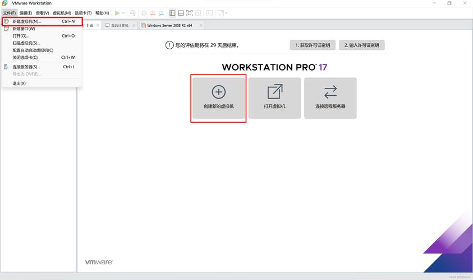Image resolution: width=473 pixels, height=280 pixels.
Task: Minimize the VMware Workstation window
Action: pyautogui.click(x=434, y=3)
